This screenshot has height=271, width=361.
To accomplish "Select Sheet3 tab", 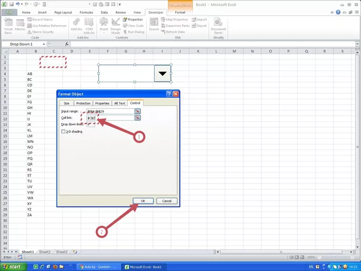I will coord(62,252).
